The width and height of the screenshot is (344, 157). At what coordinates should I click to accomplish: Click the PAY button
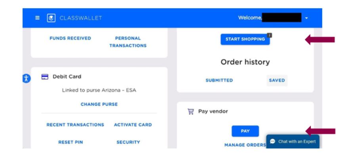tap(245, 131)
